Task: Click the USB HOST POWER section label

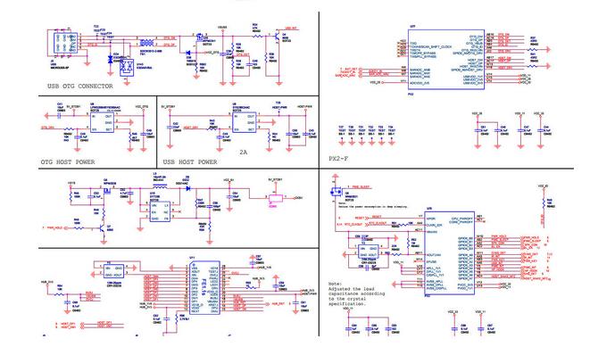Action: click(x=190, y=162)
